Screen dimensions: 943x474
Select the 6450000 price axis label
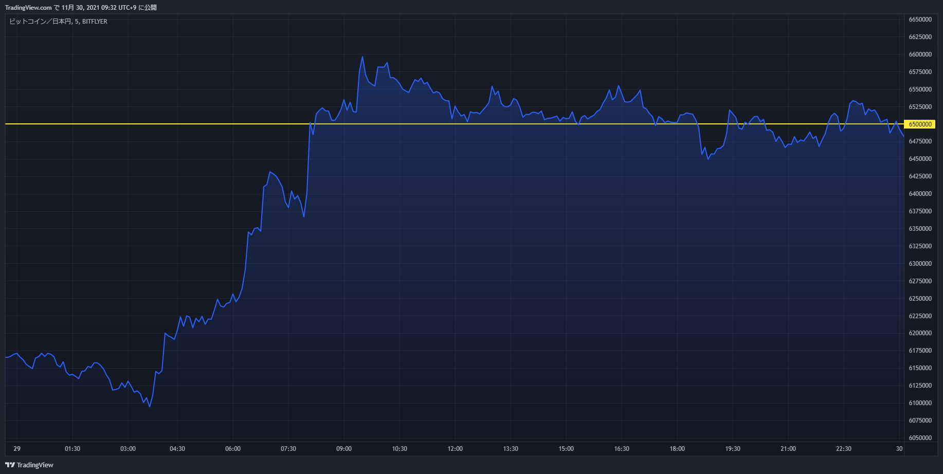(x=920, y=159)
